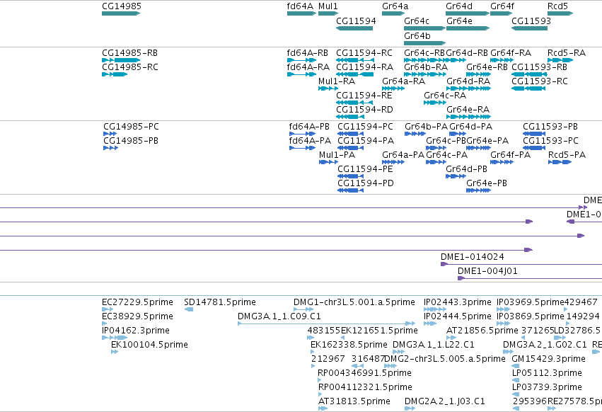Select EST EK100104.5prime
The image size is (602, 412).
pyautogui.click(x=115, y=352)
